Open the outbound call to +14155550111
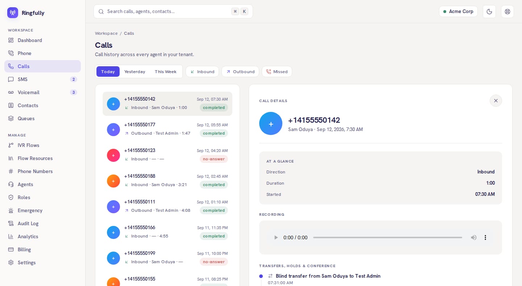This screenshot has height=286, width=522. 167,206
